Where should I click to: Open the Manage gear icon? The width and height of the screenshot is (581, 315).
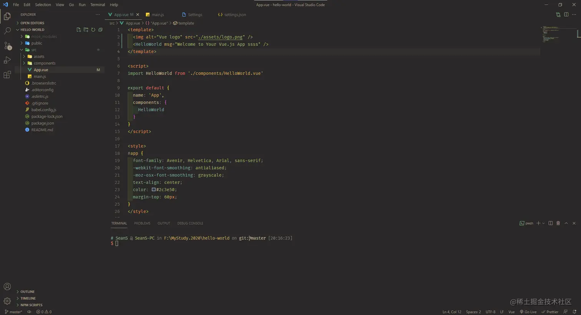pyautogui.click(x=7, y=301)
